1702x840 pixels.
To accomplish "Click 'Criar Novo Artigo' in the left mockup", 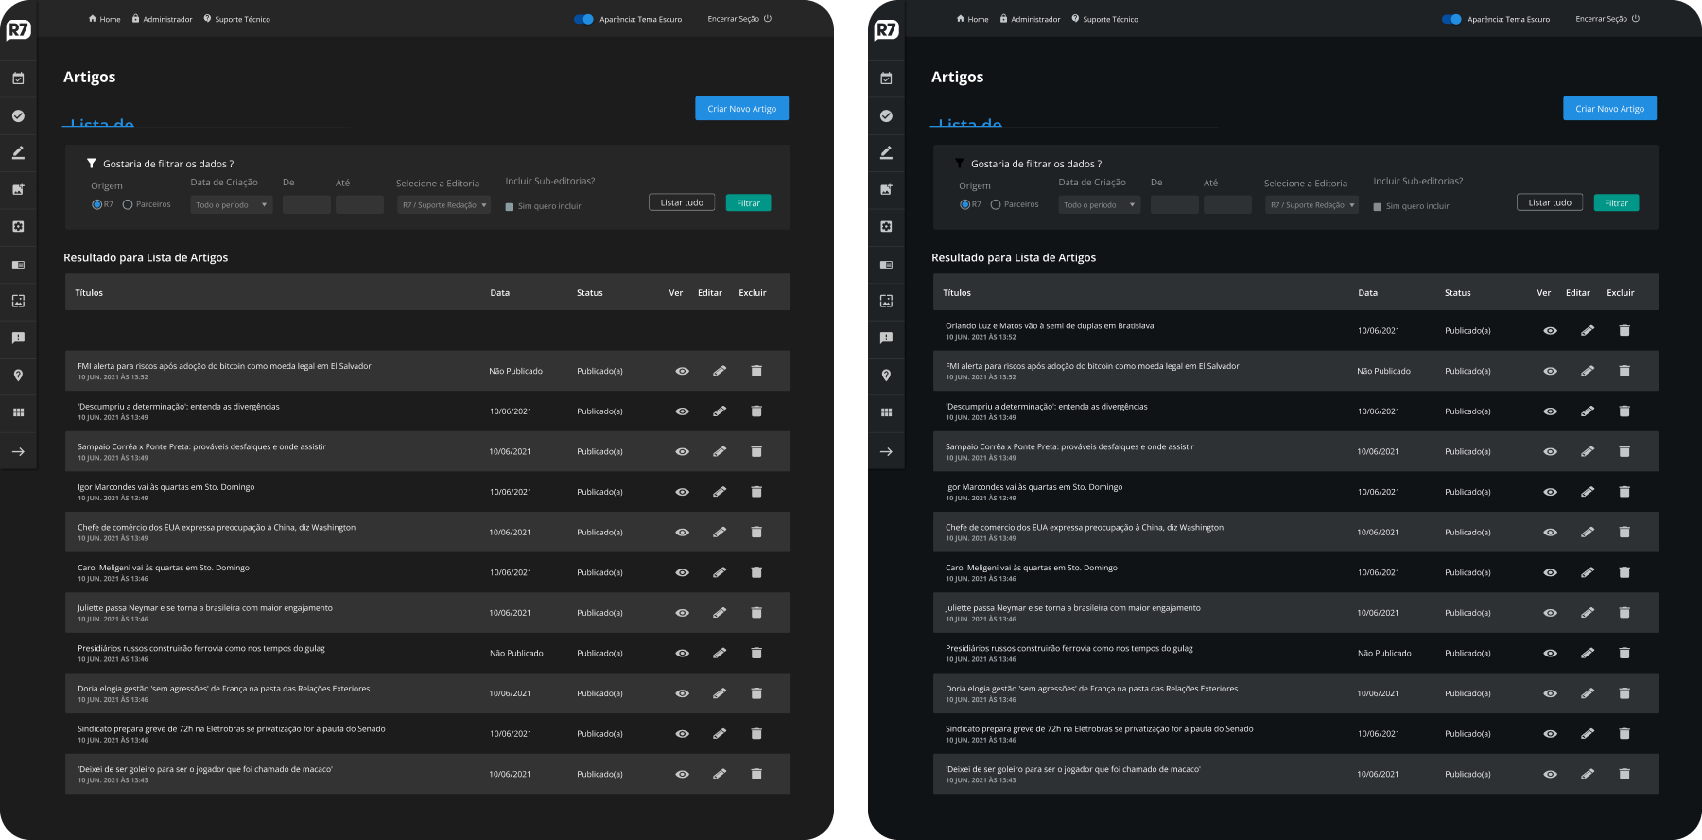I will 742,108.
